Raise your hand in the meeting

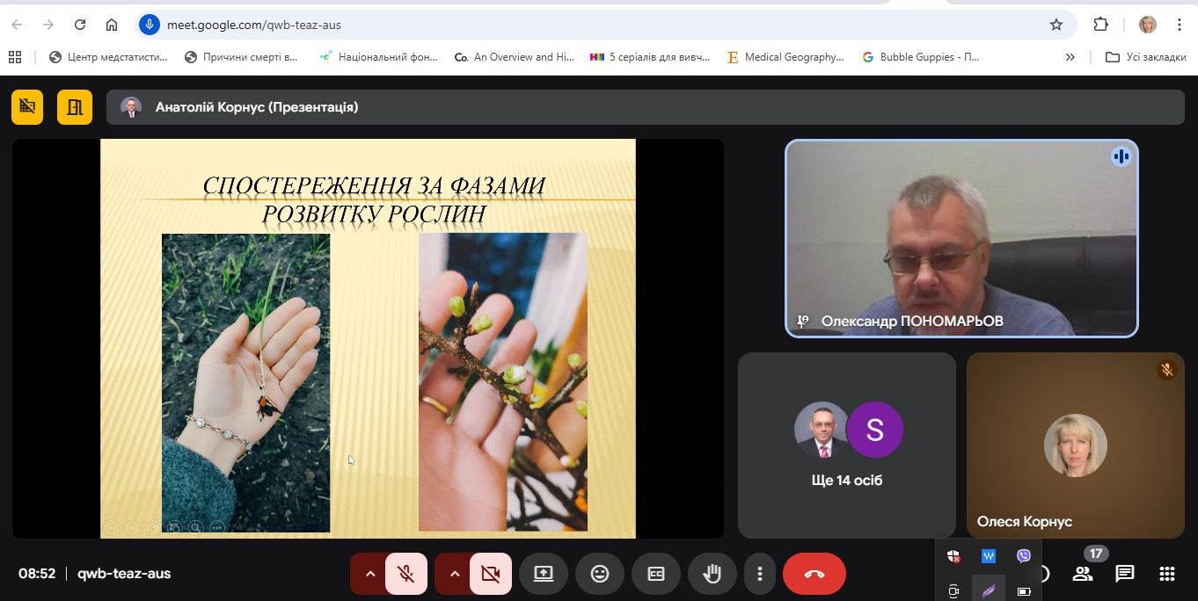point(712,574)
